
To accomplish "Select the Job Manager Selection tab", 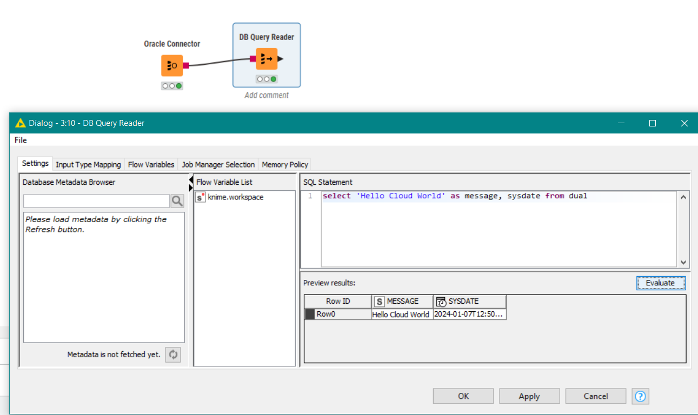I will [x=218, y=164].
